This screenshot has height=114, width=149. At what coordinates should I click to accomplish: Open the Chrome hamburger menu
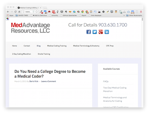click(141, 12)
